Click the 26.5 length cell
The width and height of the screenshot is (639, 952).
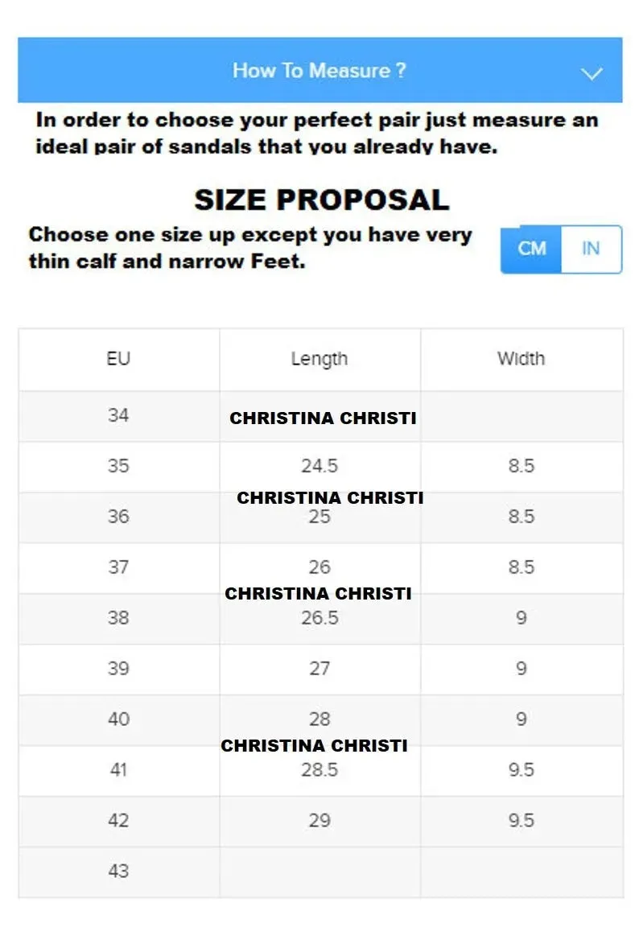(319, 619)
